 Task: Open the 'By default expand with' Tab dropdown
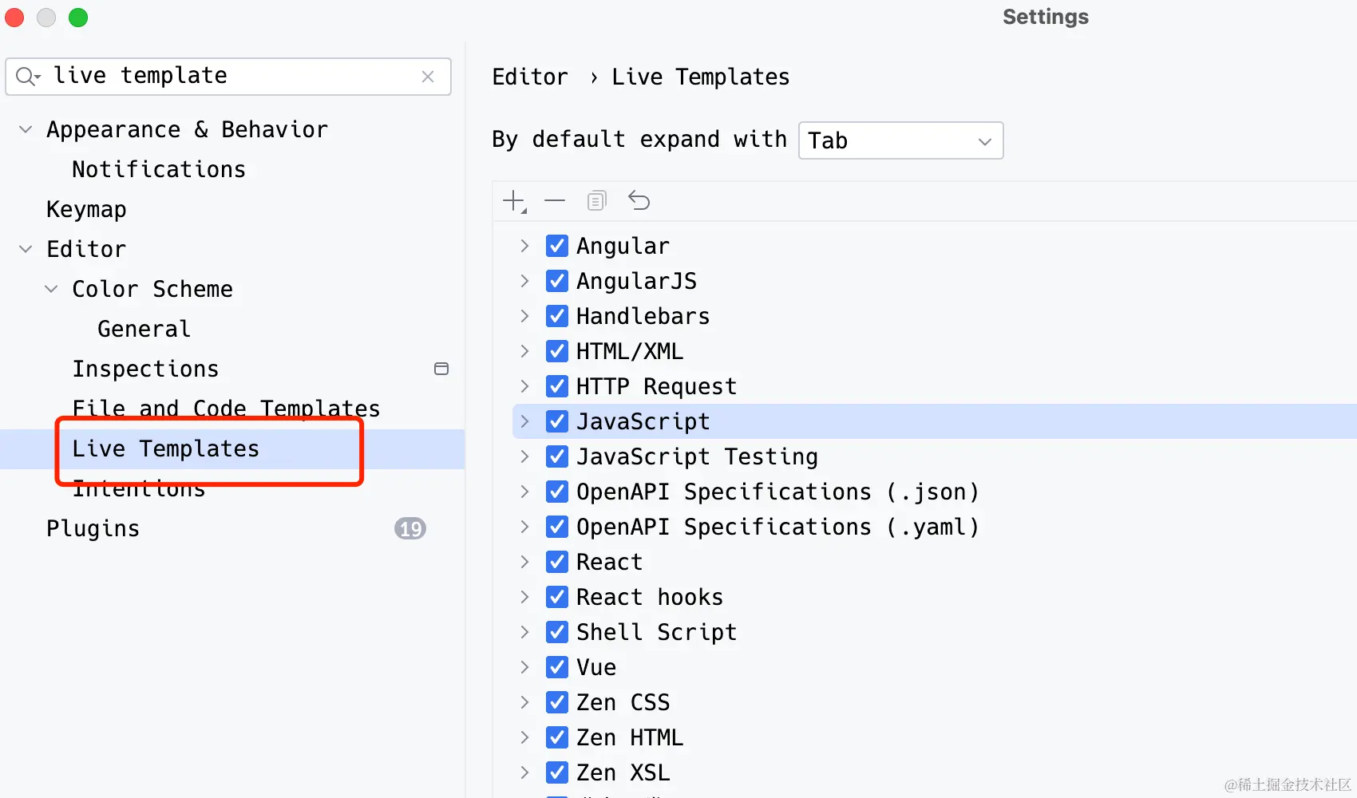[x=900, y=140]
